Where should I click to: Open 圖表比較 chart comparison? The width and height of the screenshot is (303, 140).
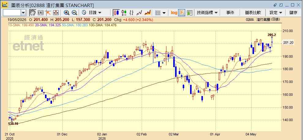[253, 13]
